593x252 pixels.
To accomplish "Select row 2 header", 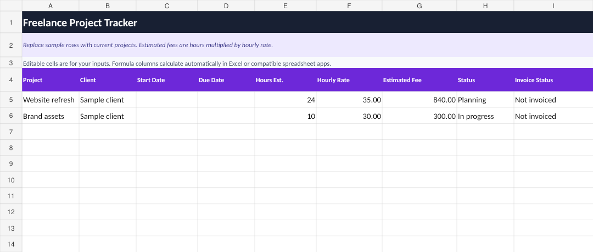I will click(11, 45).
